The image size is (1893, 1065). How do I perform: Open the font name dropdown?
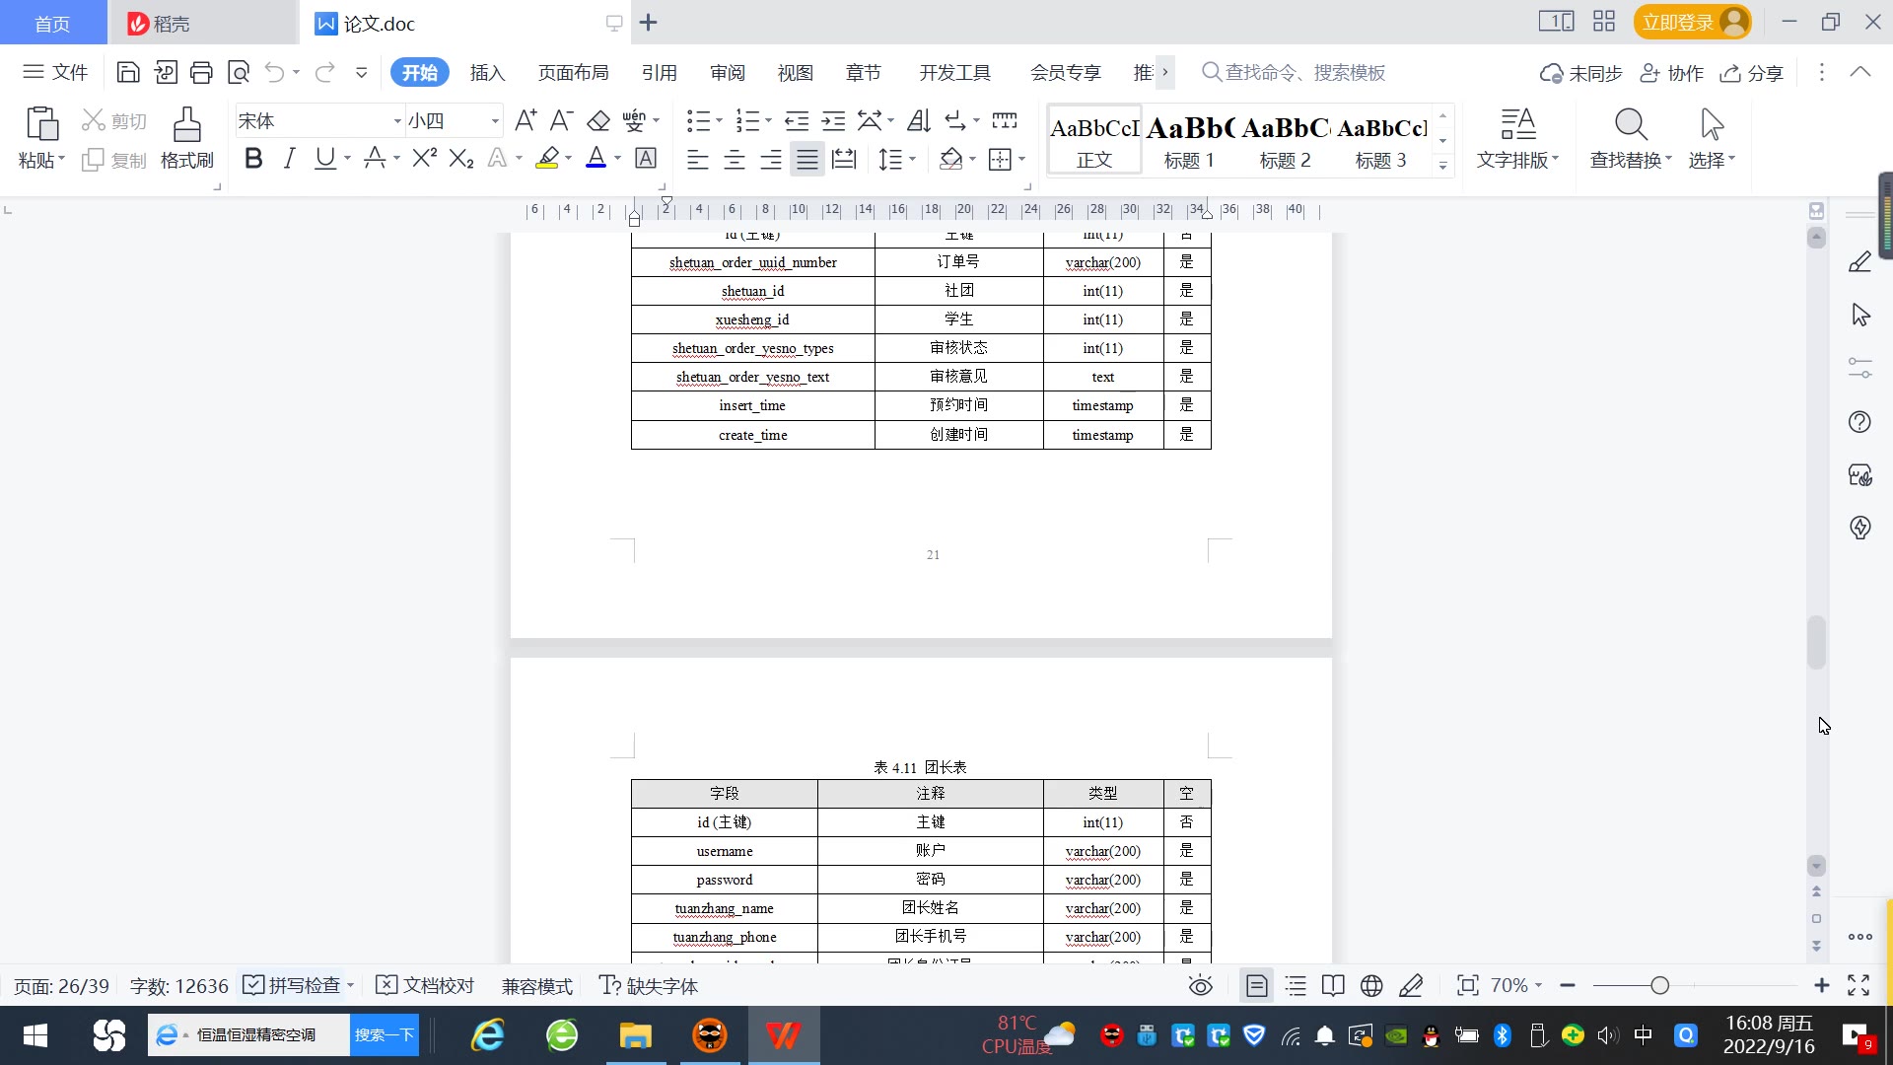point(397,121)
